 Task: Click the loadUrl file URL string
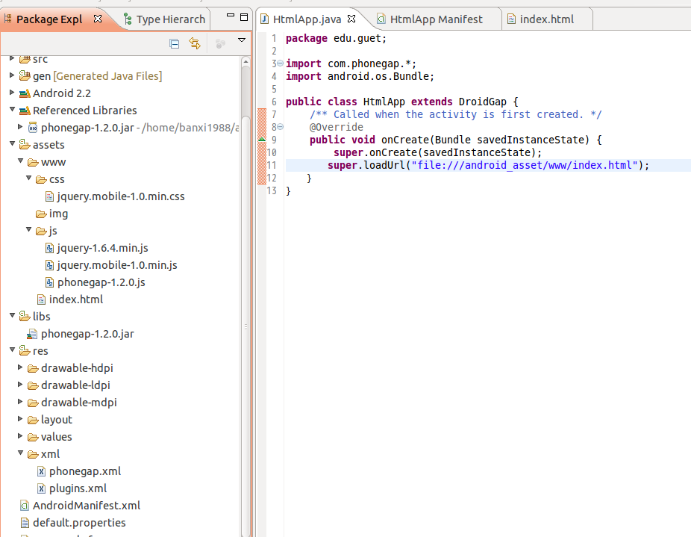[x=525, y=165]
